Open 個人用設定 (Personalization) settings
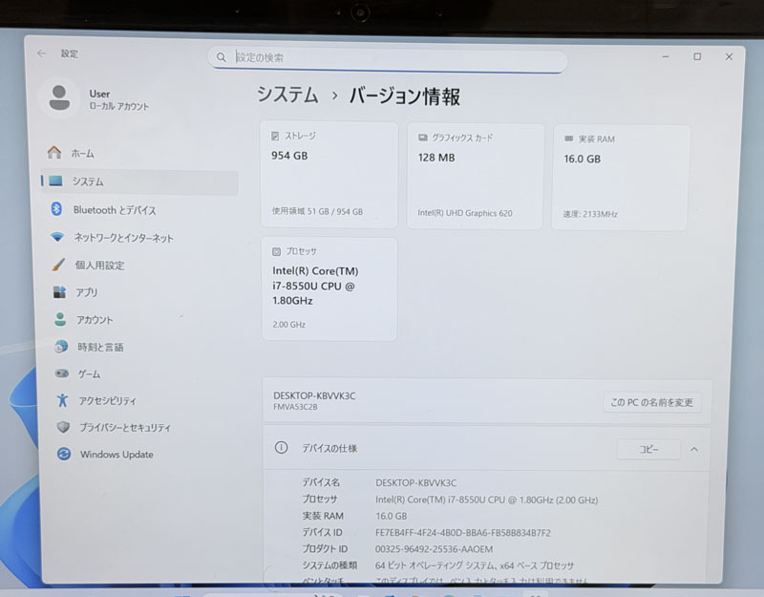 point(86,265)
